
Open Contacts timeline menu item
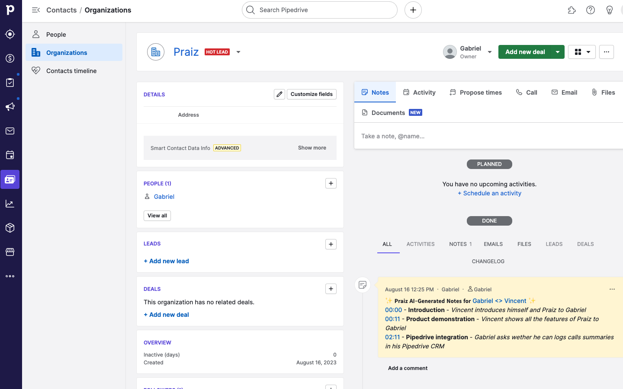(x=74, y=70)
